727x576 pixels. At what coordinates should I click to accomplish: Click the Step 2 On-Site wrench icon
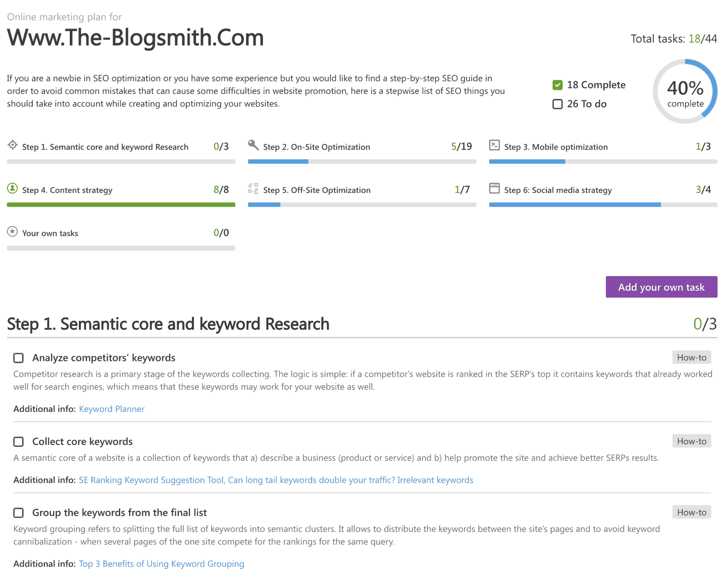coord(253,145)
